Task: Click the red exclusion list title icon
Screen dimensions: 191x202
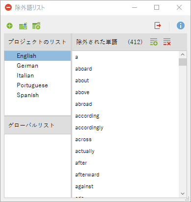Action: (8, 7)
